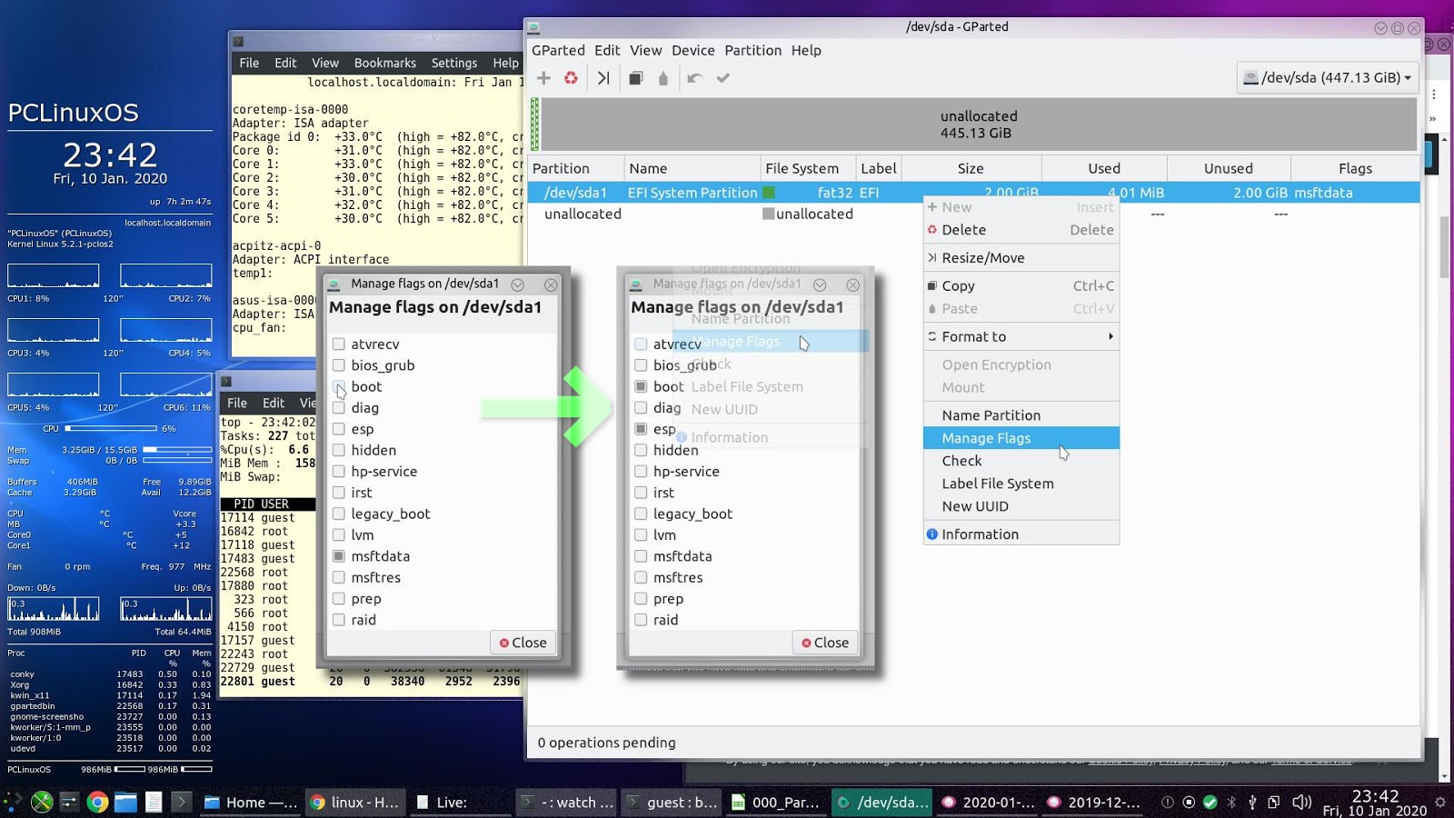Click the sliders settings icon in the taskbar
This screenshot has height=818, width=1454.
[x=70, y=802]
